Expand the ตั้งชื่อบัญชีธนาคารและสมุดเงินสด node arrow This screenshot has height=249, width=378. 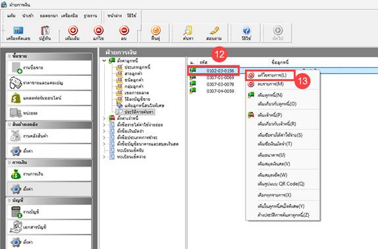104,144
